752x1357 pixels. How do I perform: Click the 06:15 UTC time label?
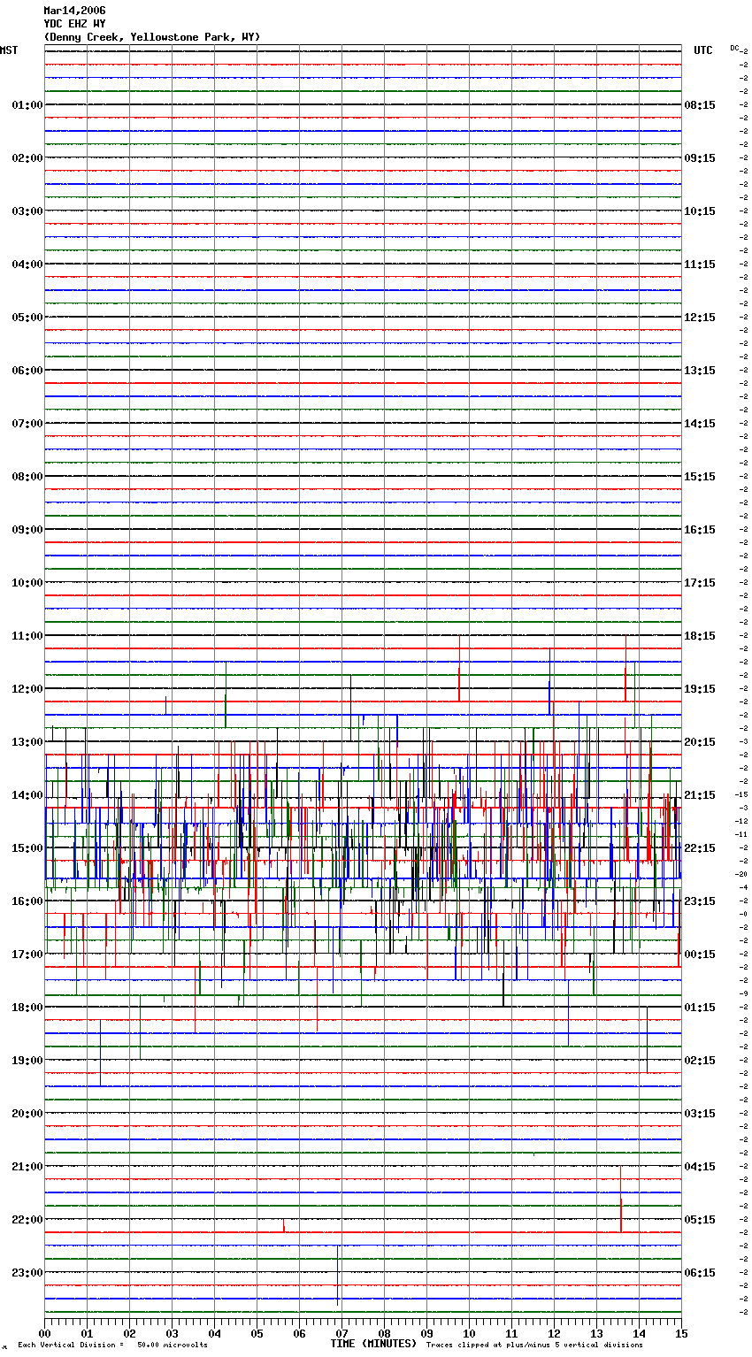coord(700,1273)
